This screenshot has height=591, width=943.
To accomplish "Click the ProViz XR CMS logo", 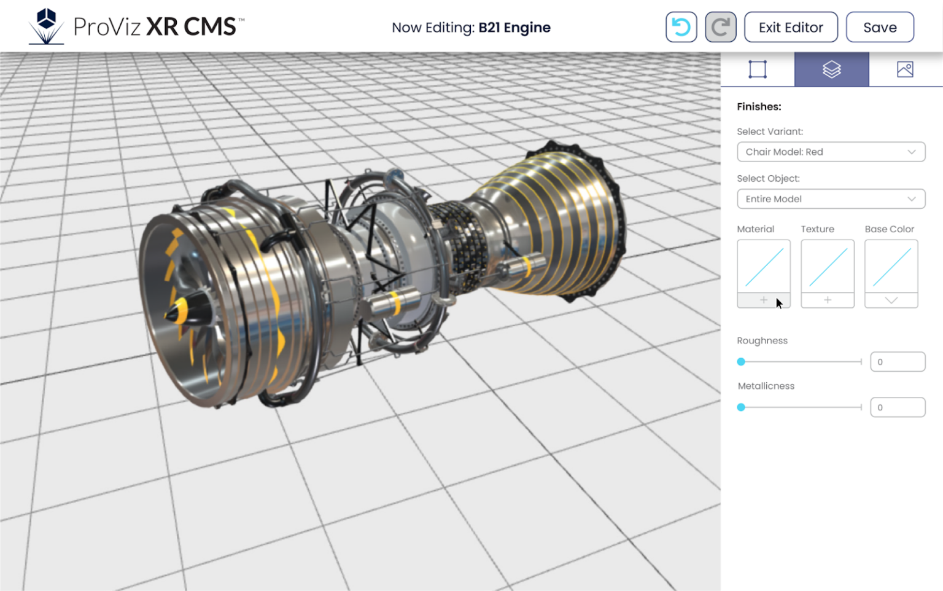I will [137, 26].
